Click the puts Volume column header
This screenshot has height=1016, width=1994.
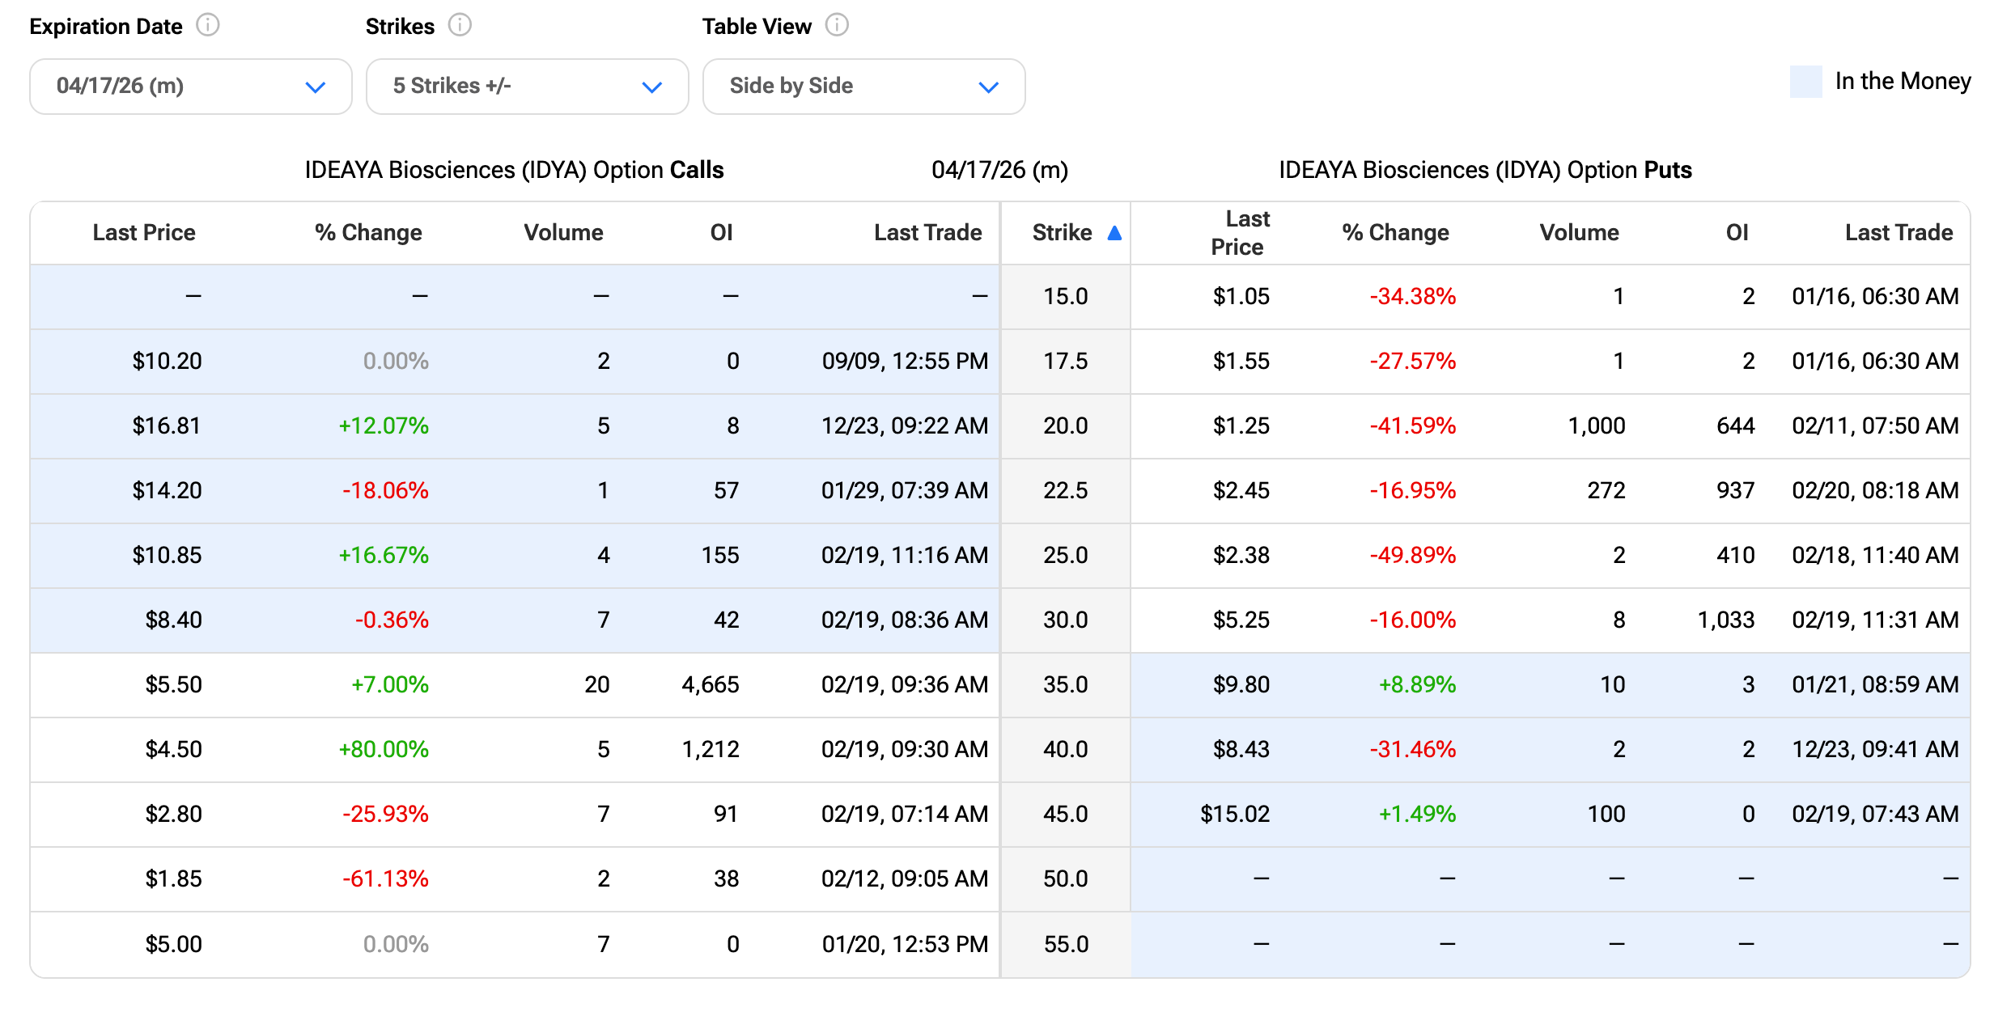1579,233
